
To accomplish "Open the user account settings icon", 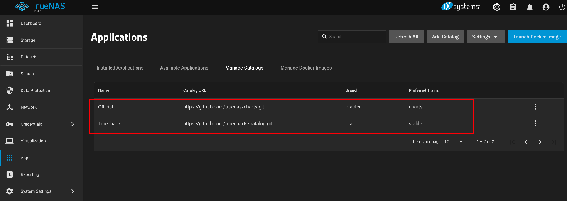I will pyautogui.click(x=546, y=7).
